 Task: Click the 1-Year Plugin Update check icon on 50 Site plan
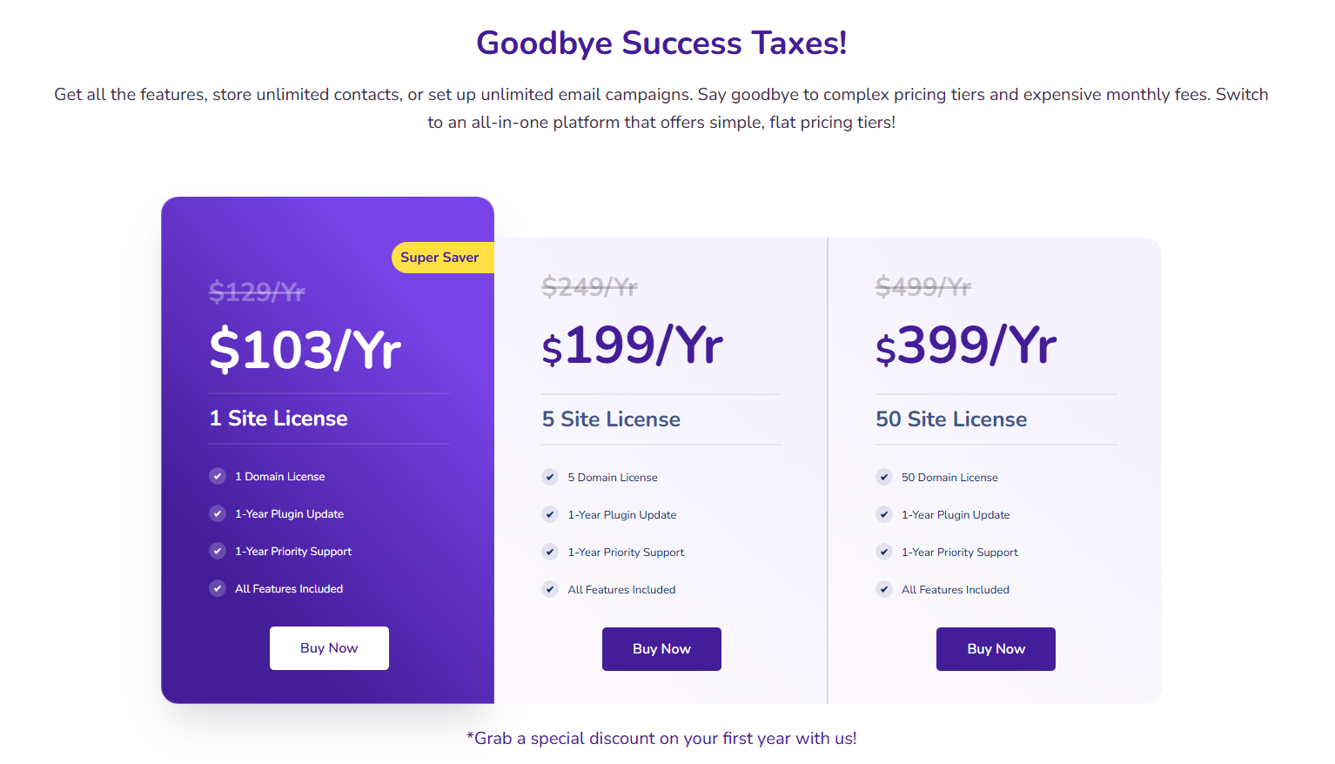[884, 514]
